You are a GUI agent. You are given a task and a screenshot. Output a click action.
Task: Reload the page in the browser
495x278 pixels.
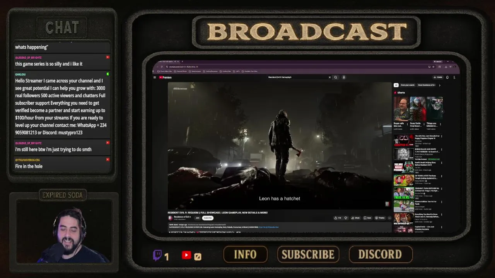162,67
